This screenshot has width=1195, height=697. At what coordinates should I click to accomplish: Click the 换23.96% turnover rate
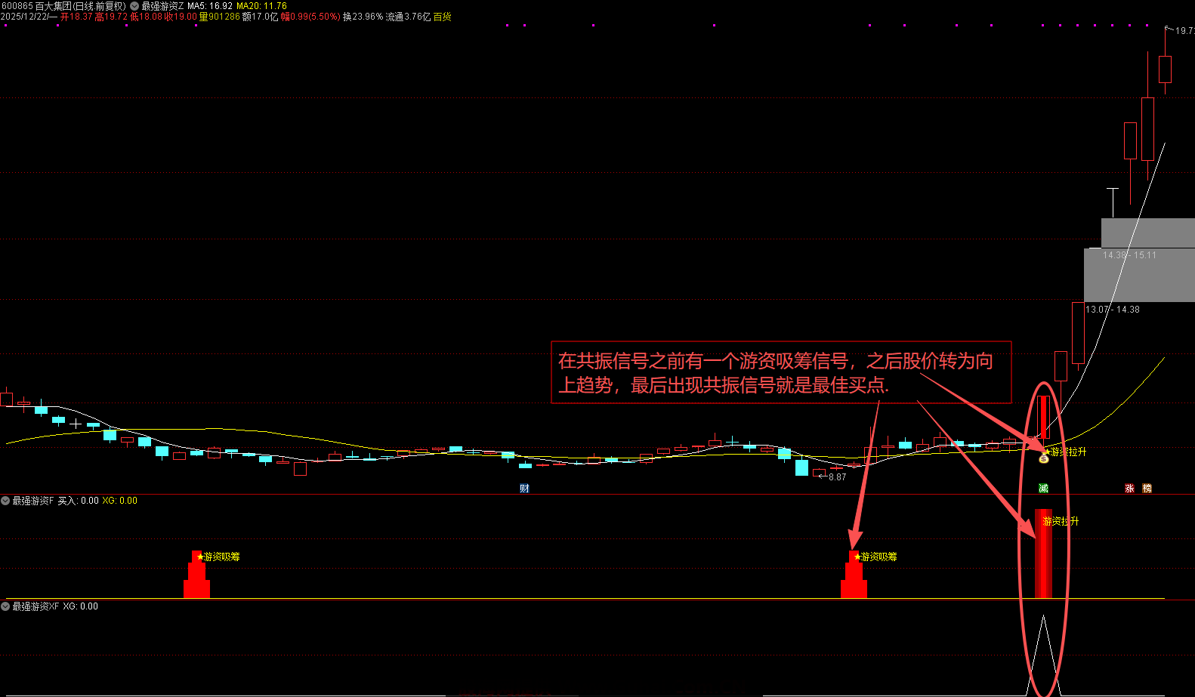[x=363, y=17]
